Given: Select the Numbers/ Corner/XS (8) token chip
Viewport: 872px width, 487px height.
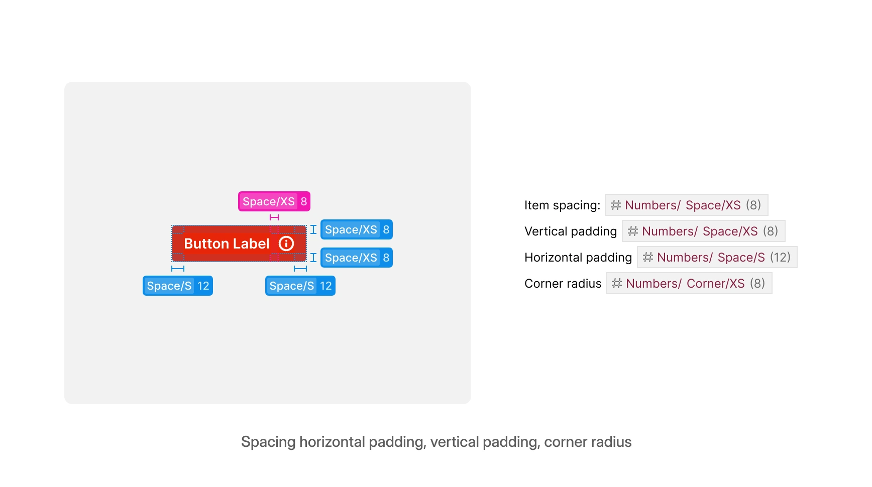Looking at the screenshot, I should tap(689, 283).
